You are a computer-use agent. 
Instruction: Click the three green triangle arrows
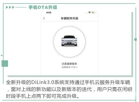(10, 7)
